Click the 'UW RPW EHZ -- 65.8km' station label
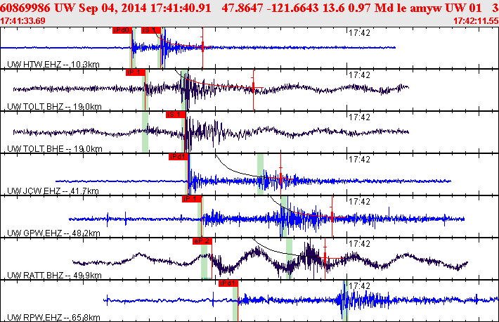 53,318
